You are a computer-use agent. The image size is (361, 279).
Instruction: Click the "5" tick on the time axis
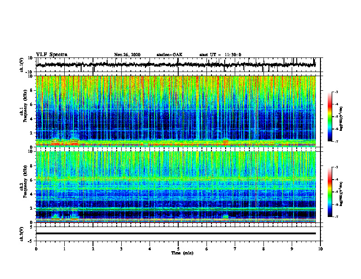click(x=178, y=249)
